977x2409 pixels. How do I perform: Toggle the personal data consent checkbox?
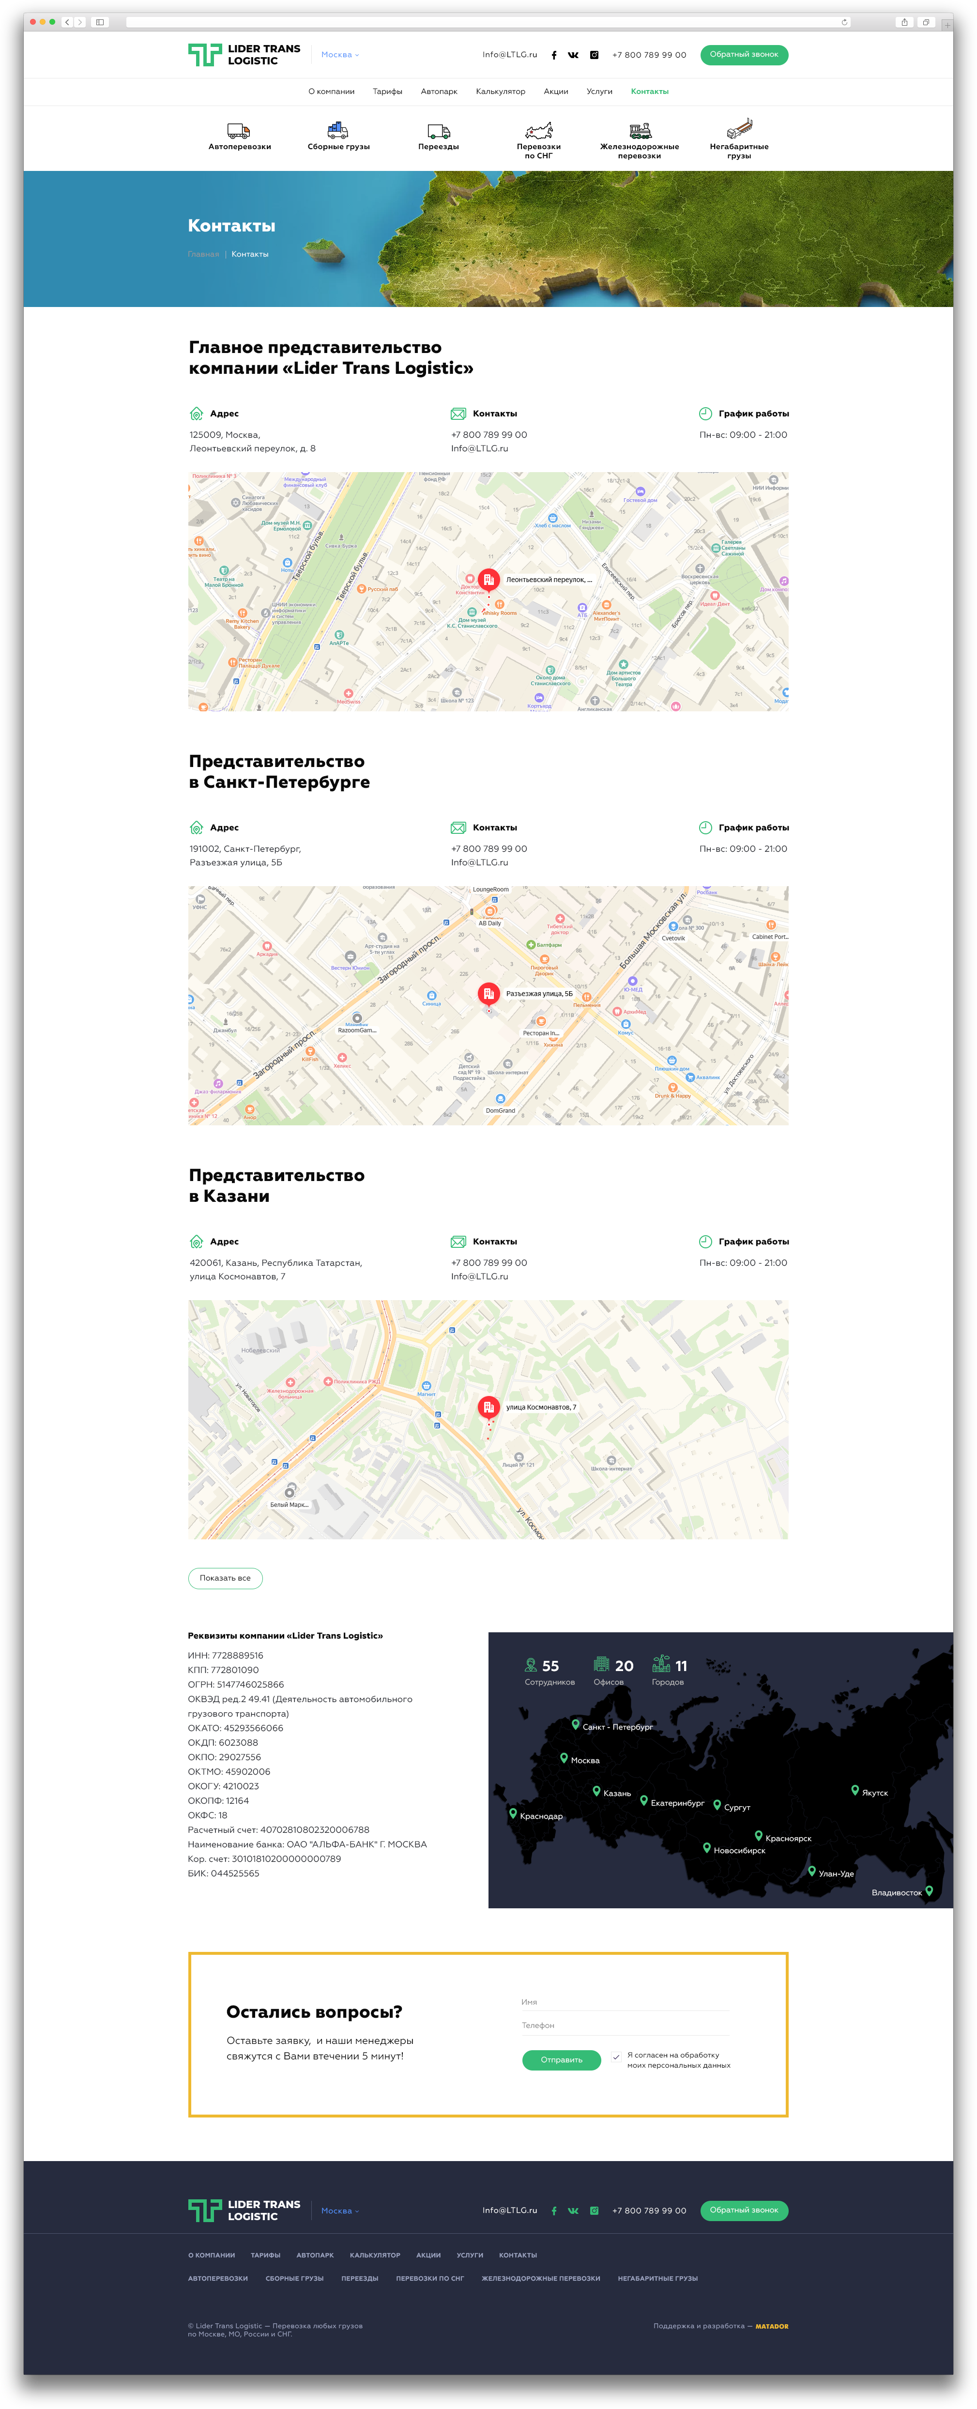click(616, 2057)
